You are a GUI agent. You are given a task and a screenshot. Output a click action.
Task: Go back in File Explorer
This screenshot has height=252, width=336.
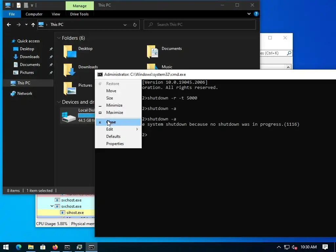click(9, 25)
